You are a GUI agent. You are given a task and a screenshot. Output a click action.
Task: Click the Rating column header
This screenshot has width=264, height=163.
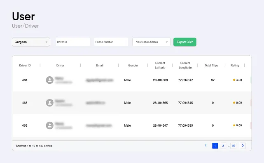[x=235, y=66]
